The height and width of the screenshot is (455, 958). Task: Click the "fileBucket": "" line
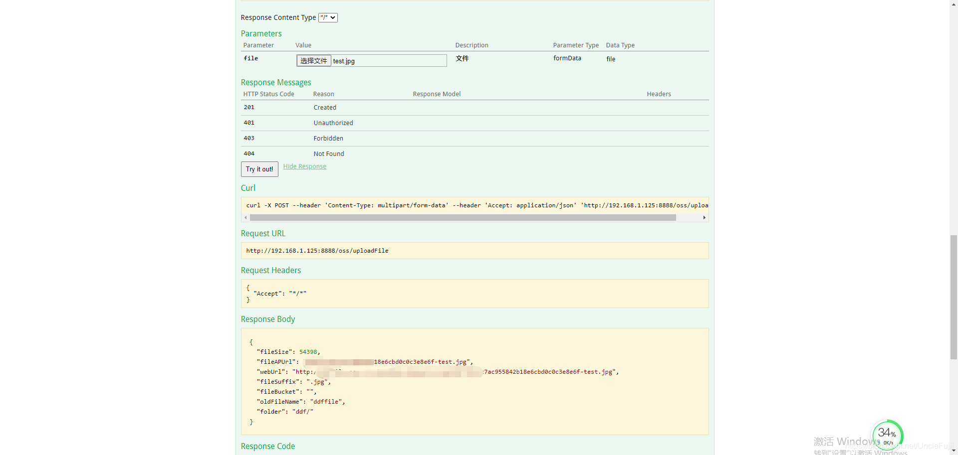(286, 392)
